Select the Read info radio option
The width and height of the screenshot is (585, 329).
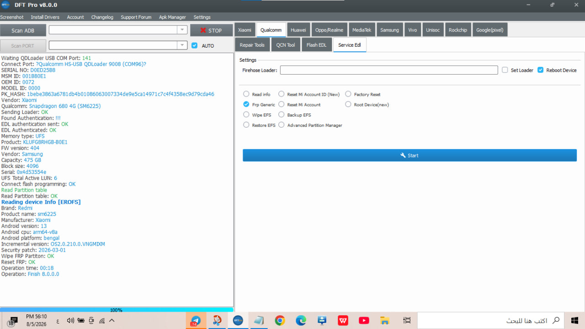point(246,94)
